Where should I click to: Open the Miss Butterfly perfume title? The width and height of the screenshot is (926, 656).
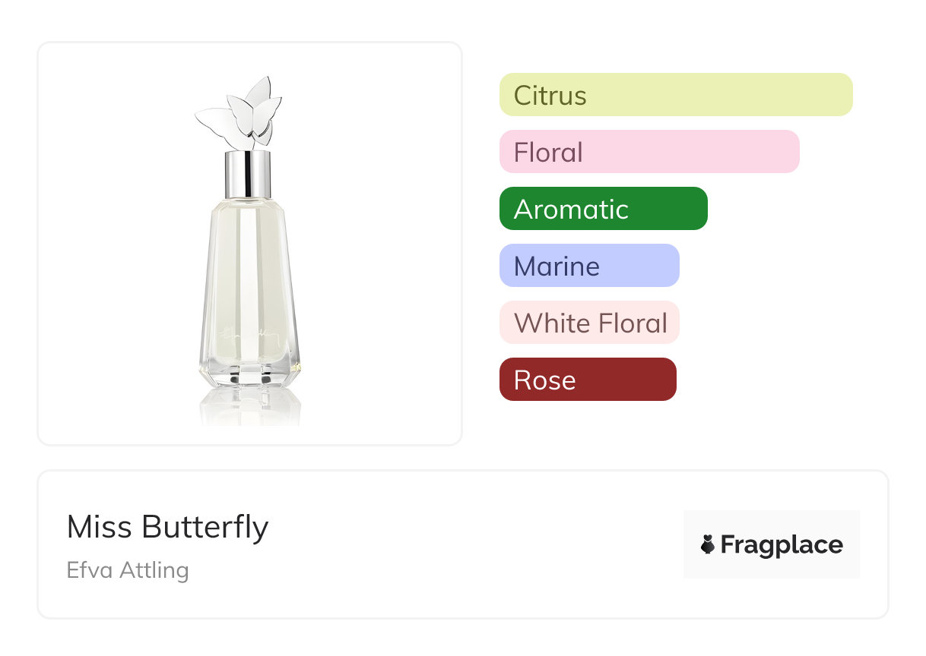(x=167, y=527)
